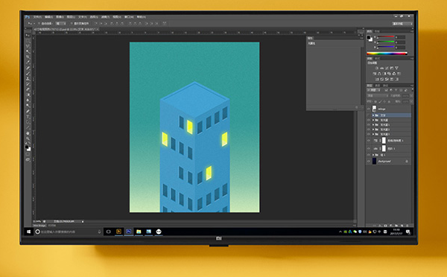This screenshot has width=447, height=277.
Task: Add a Levels adjustment
Action: [381, 68]
